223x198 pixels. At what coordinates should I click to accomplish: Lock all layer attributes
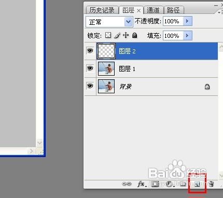pyautogui.click(x=134, y=35)
